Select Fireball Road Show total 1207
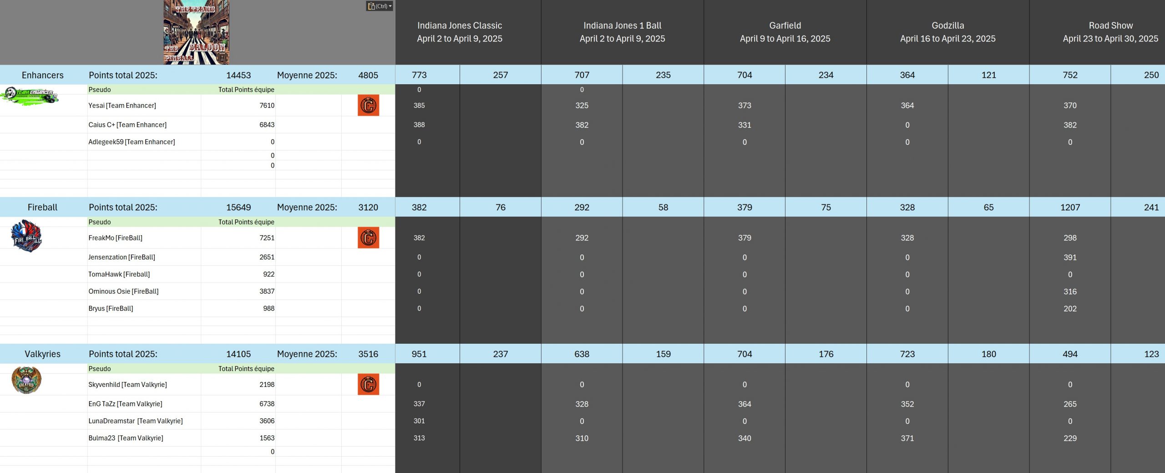This screenshot has width=1165, height=473. tap(1070, 207)
